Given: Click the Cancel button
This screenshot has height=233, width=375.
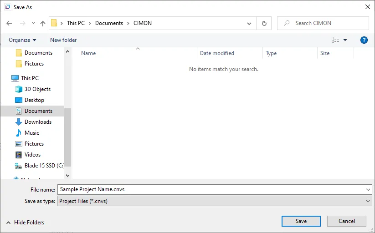Looking at the screenshot, I should (x=346, y=221).
